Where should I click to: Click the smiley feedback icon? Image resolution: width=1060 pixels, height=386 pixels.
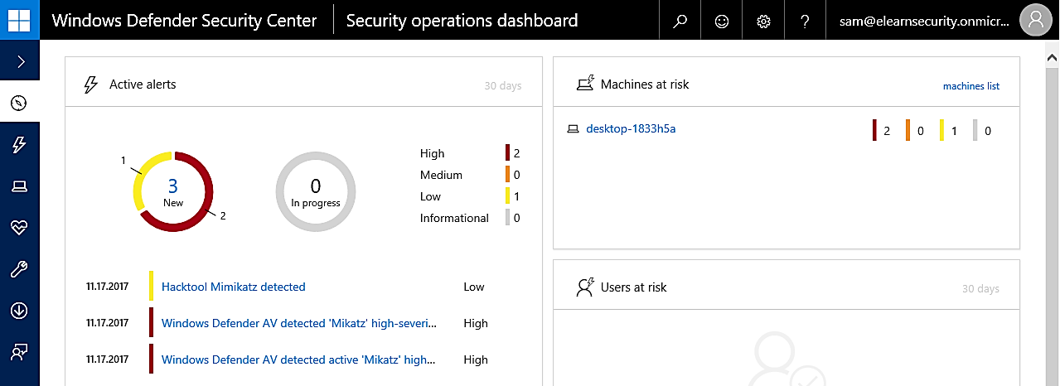pyautogui.click(x=722, y=21)
